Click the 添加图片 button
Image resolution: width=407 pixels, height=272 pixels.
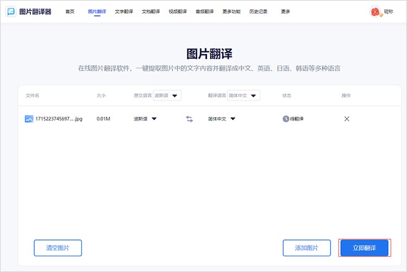pos(307,248)
